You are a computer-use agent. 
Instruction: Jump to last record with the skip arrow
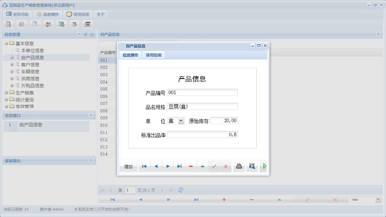[x=180, y=166]
